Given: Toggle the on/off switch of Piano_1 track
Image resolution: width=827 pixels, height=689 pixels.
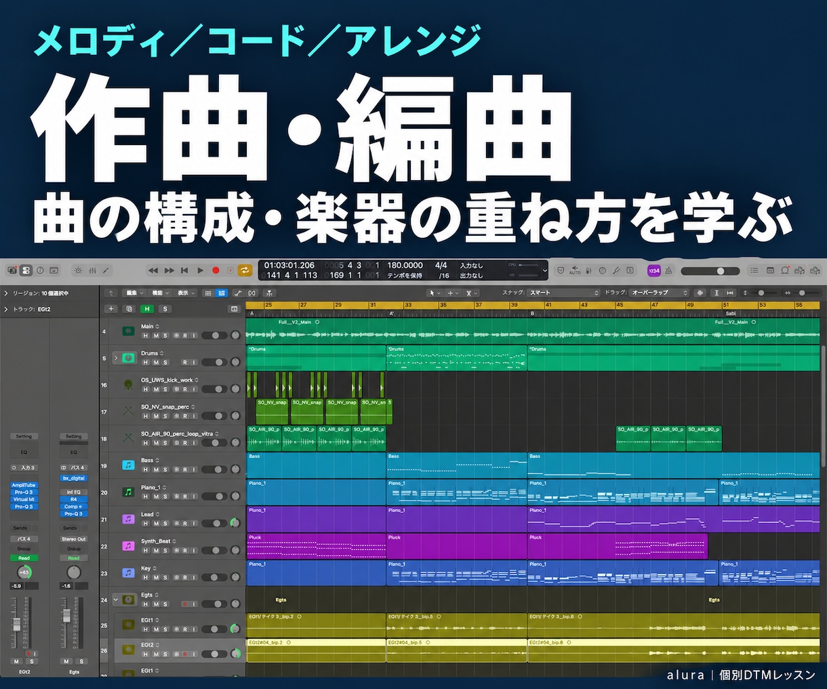Looking at the screenshot, I should [x=216, y=497].
